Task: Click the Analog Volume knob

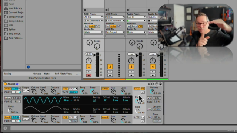Action: click(152, 91)
